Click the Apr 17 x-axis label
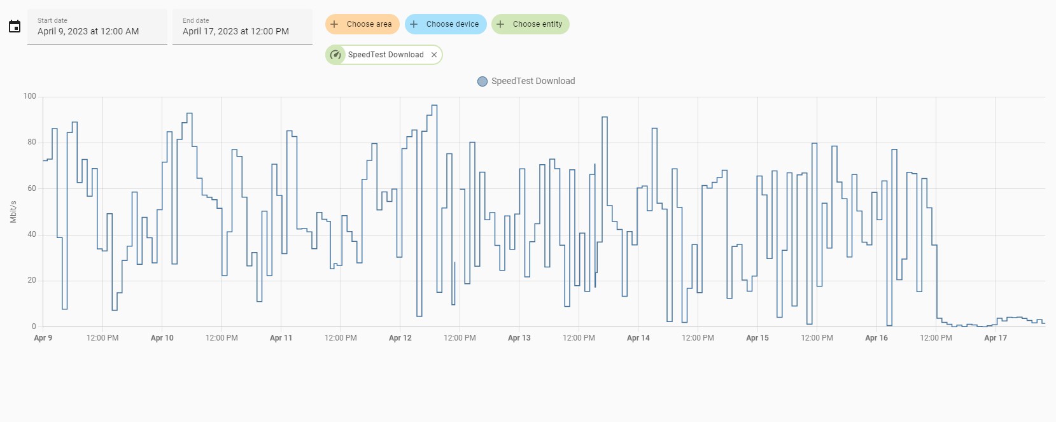 [995, 338]
